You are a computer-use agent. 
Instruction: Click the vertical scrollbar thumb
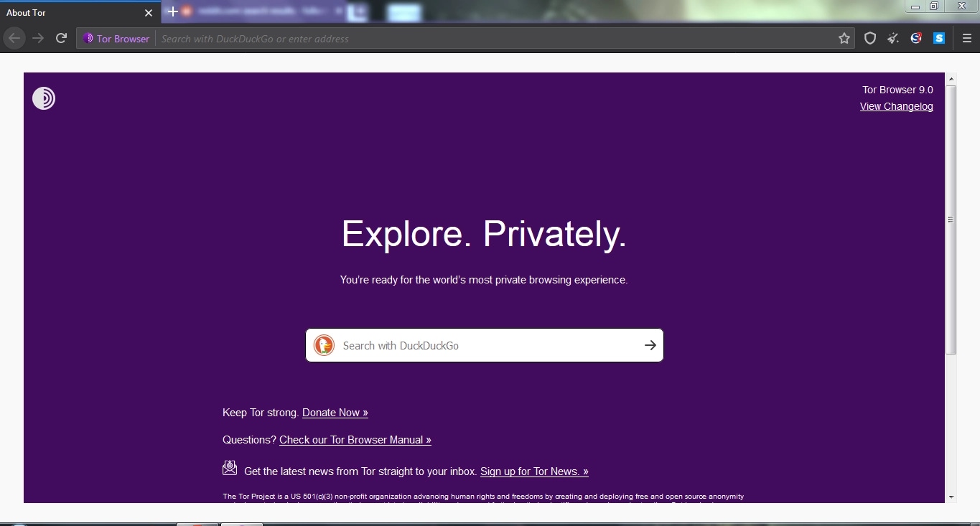point(951,220)
